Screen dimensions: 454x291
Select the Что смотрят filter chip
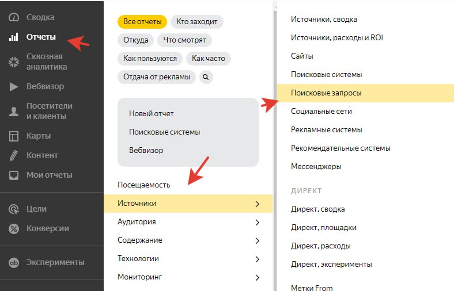[184, 40]
